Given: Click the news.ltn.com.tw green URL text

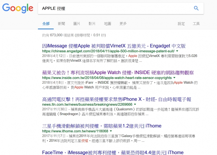Looking at the screenshot, I should click(x=87, y=104).
